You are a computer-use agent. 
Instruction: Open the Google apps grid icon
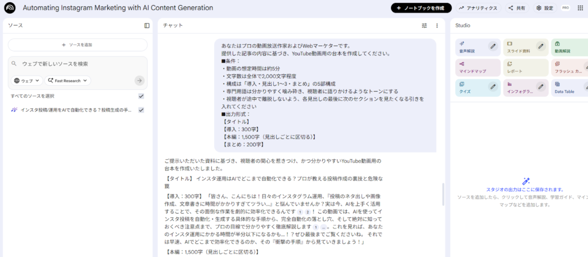point(579,8)
